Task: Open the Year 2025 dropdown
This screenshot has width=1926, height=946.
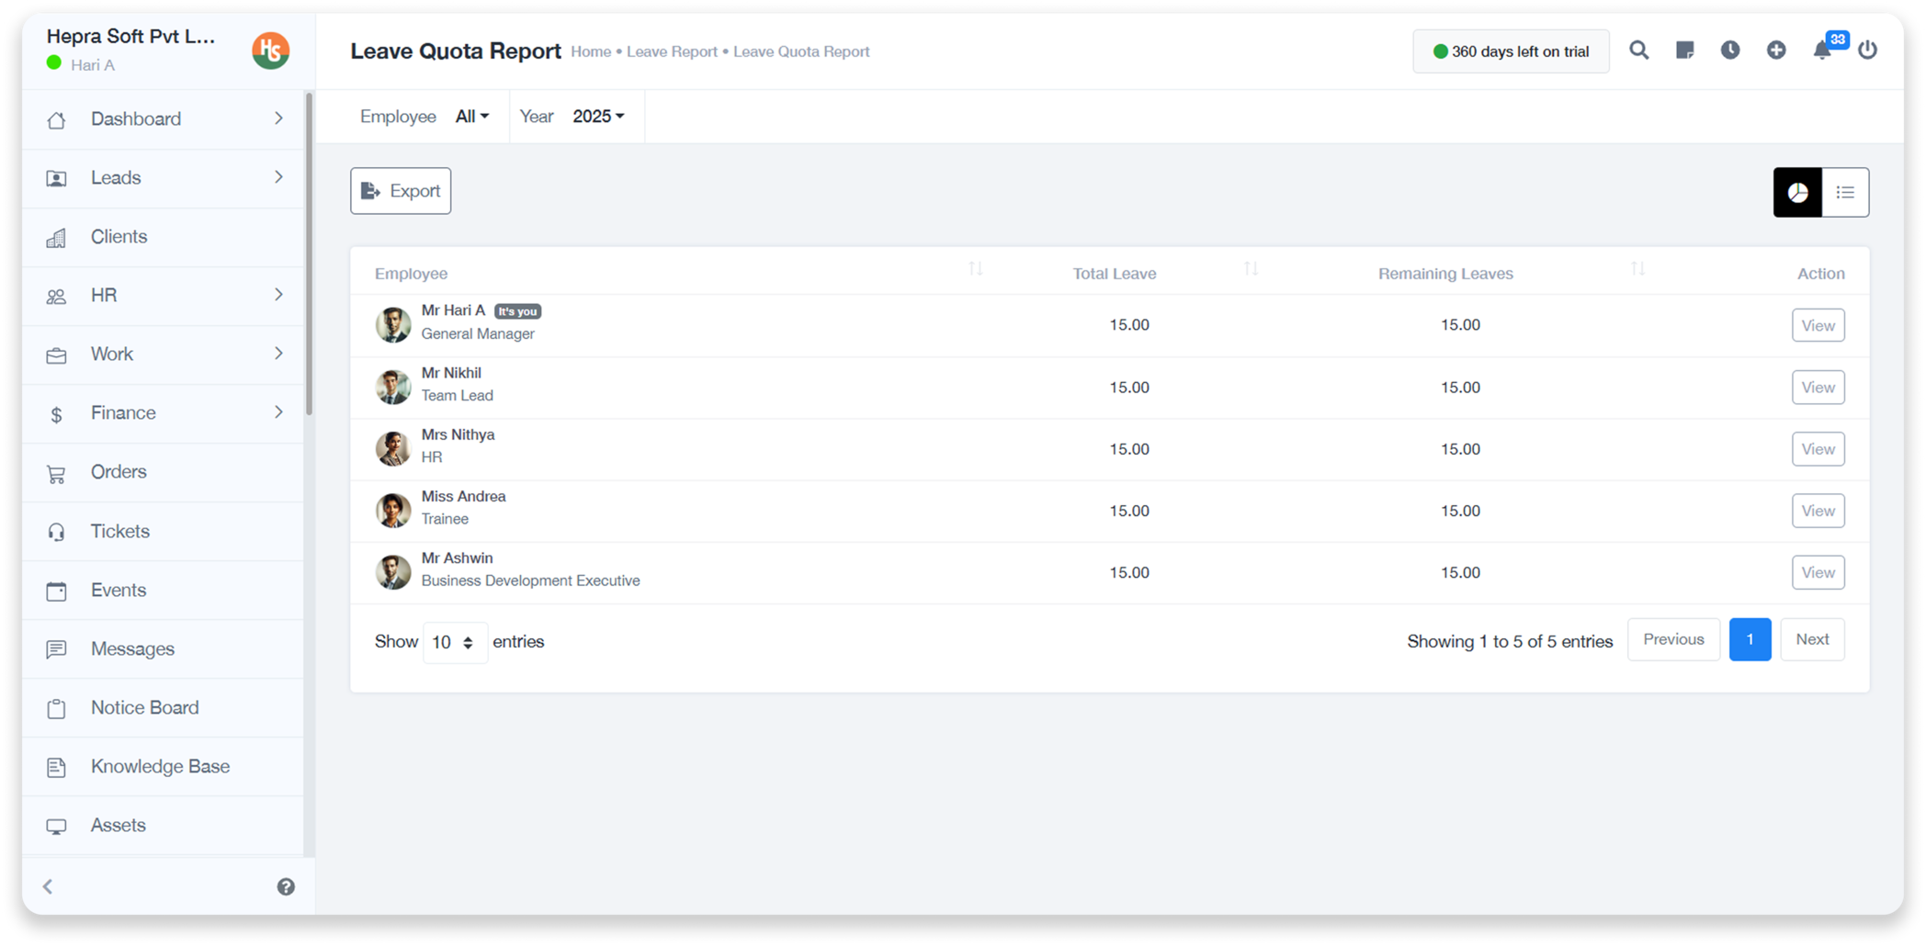Action: click(598, 117)
